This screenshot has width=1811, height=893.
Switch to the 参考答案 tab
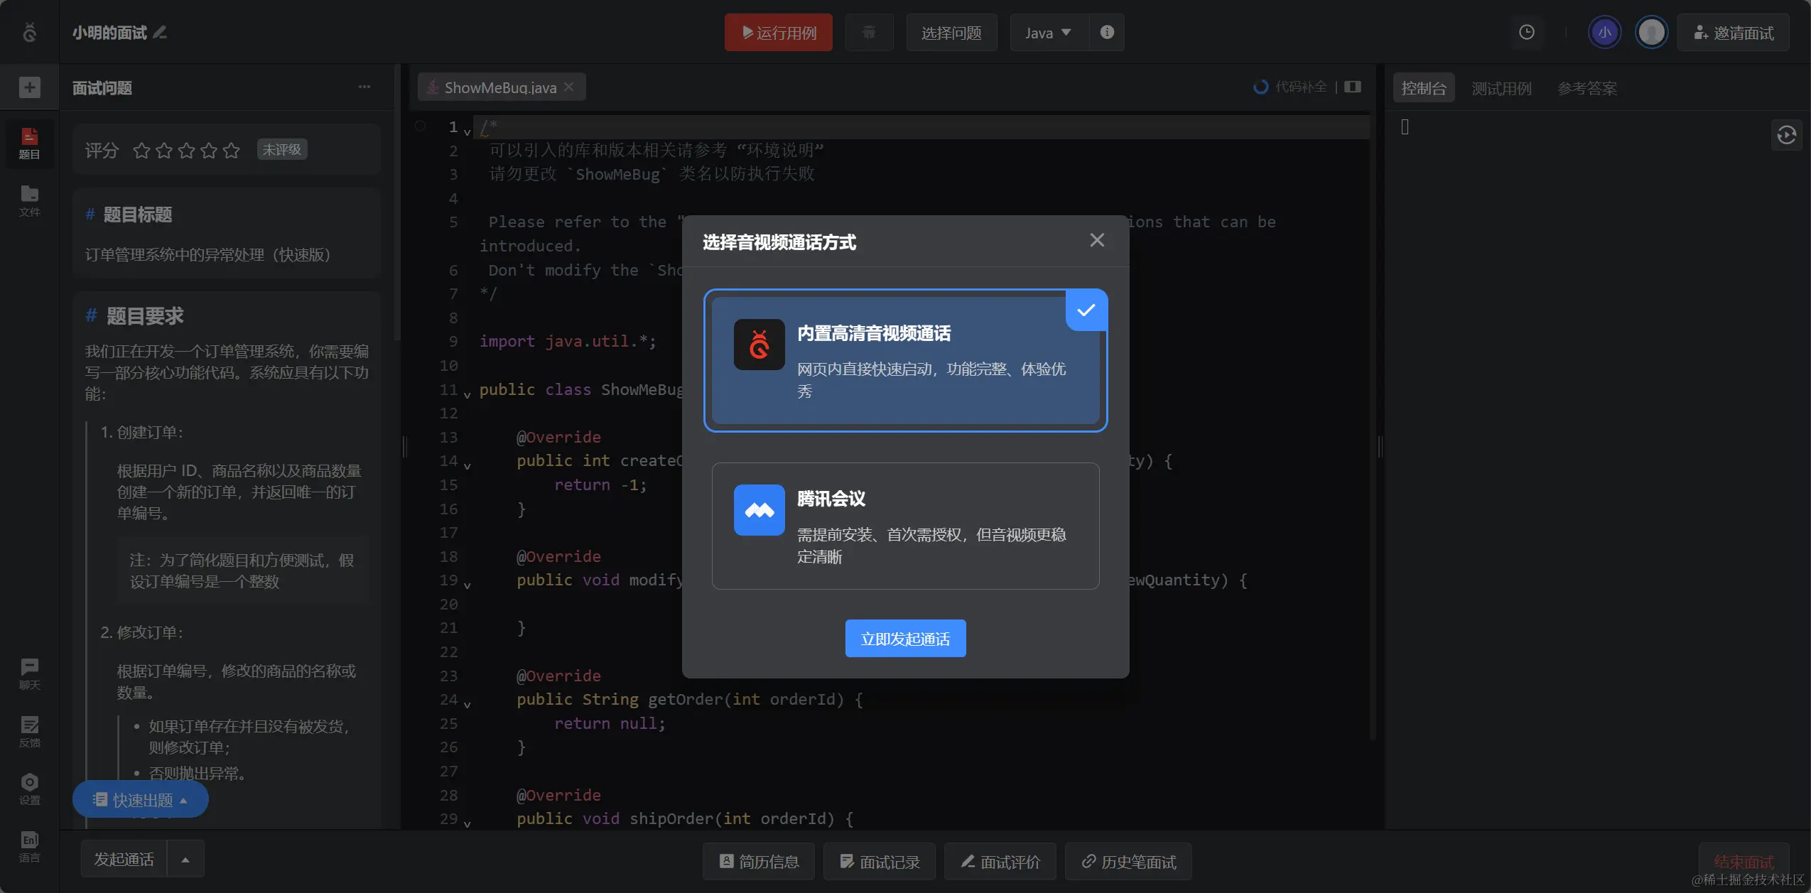point(1586,88)
